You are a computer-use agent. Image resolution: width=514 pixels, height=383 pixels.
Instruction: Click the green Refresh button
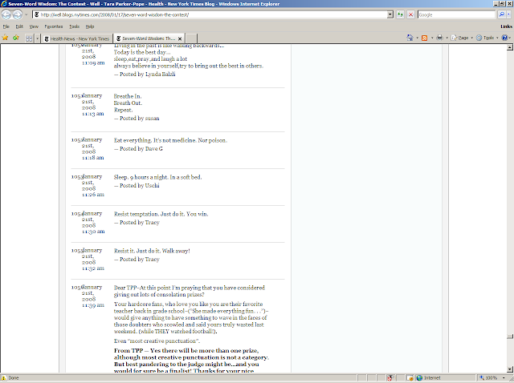[x=400, y=14]
